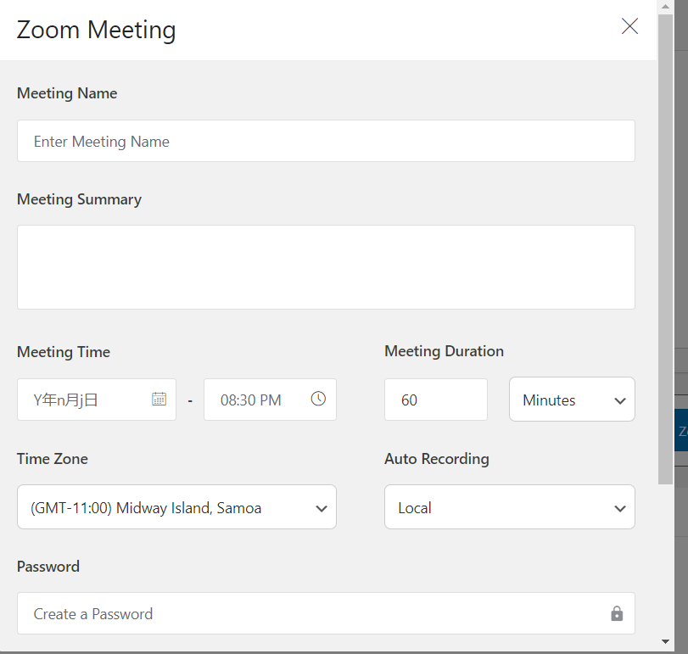
Task: Click the scrollbar down arrow
Action: [x=666, y=642]
